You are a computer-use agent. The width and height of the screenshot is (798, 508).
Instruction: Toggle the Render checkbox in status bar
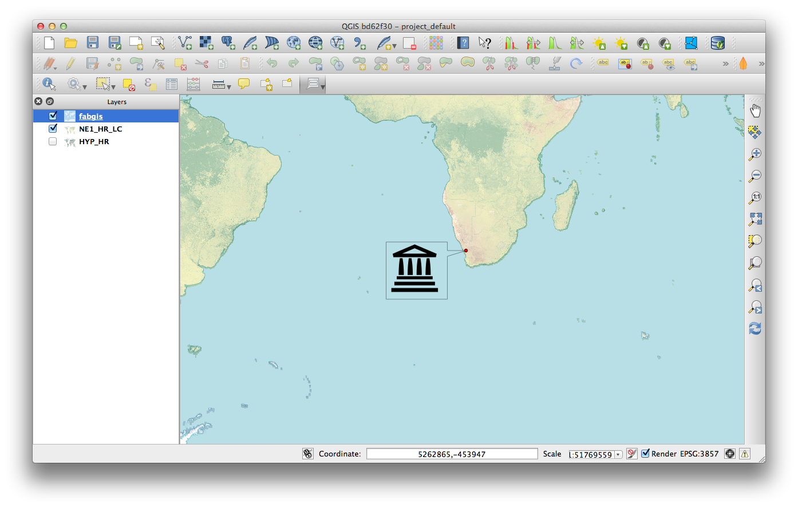click(x=646, y=454)
